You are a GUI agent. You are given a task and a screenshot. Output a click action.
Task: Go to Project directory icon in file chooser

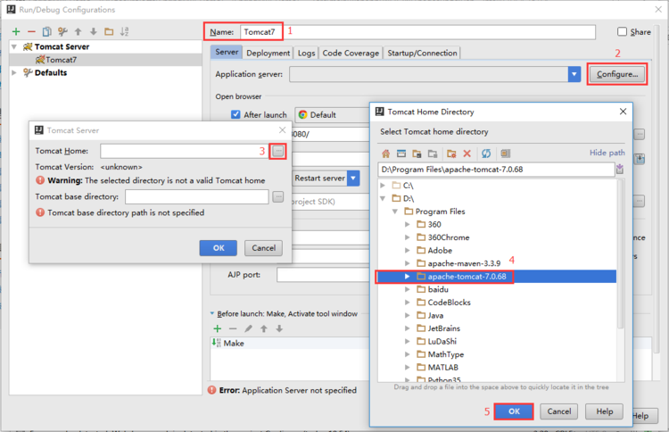417,154
